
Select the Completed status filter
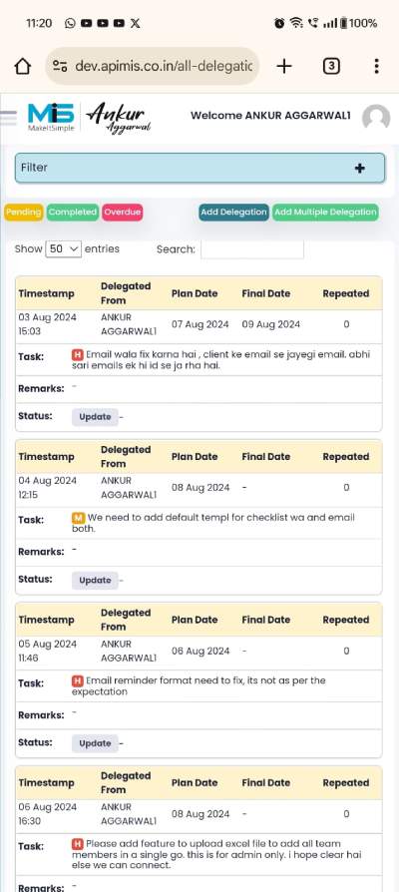(73, 213)
